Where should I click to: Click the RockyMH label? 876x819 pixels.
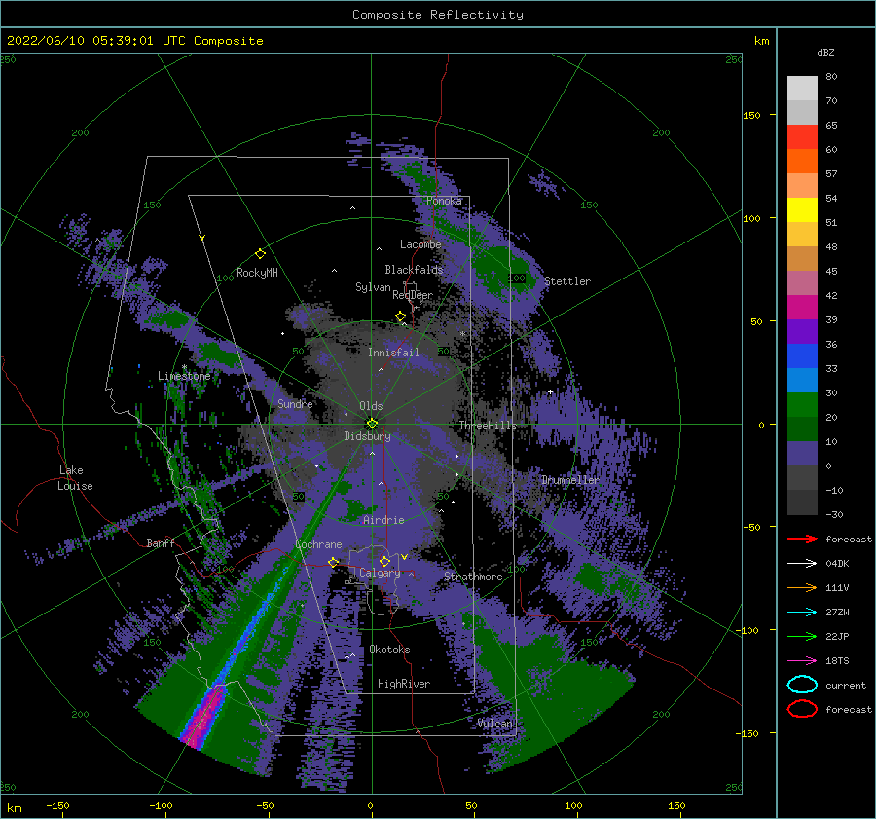[257, 273]
